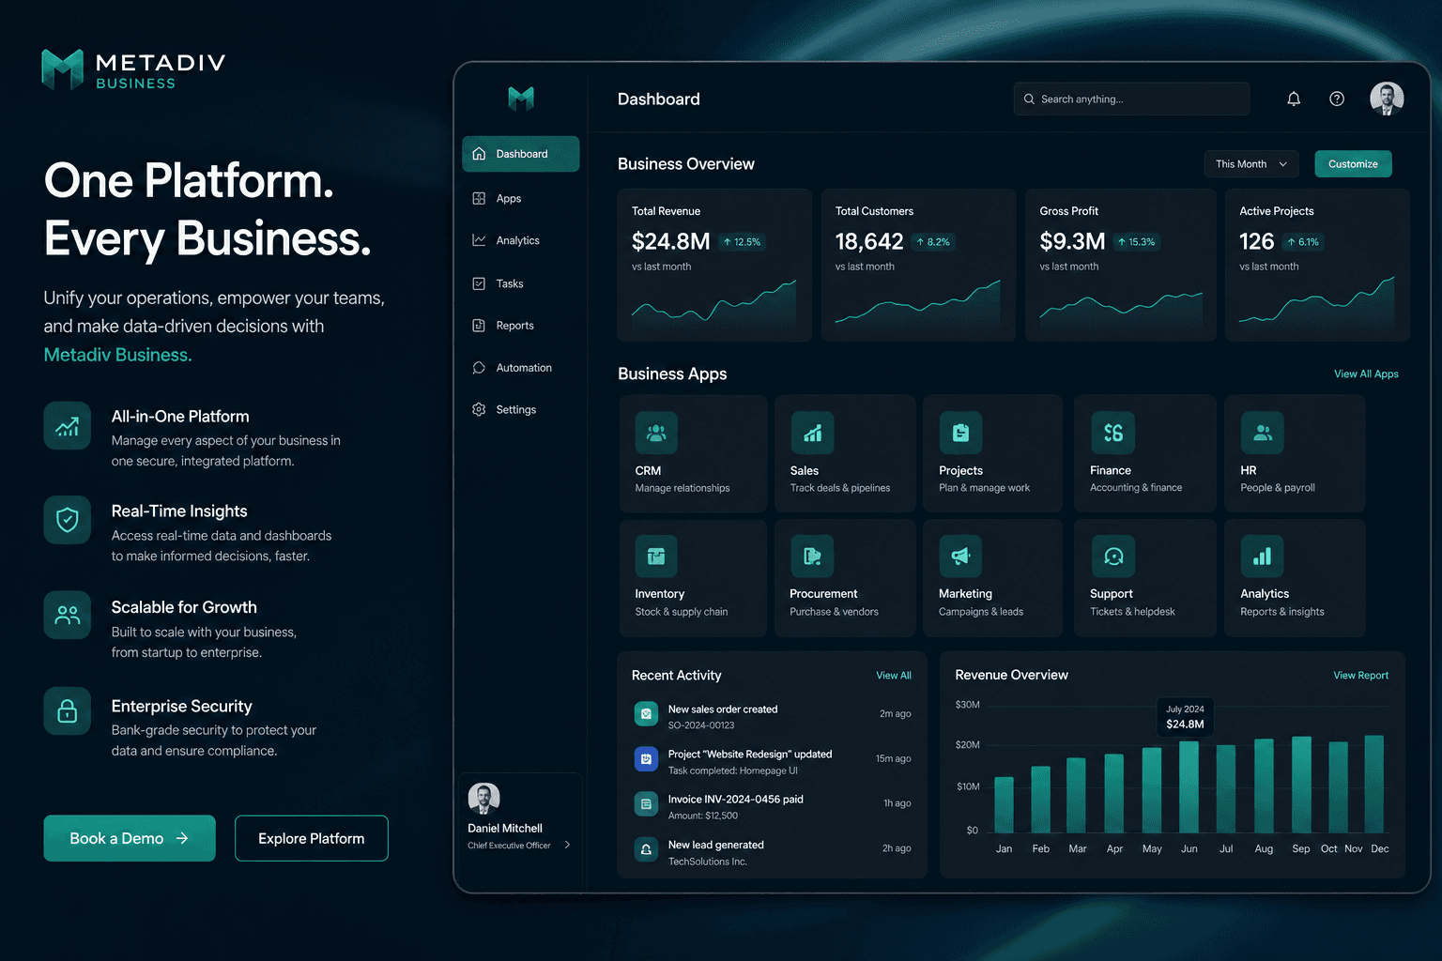The image size is (1442, 961).
Task: Click the invoice paid activity icon
Action: point(646,803)
